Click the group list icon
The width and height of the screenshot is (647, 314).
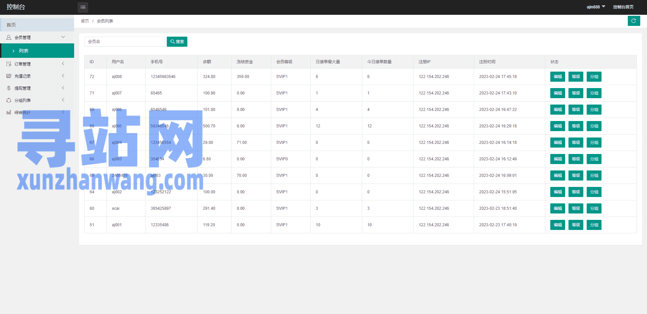(9, 100)
